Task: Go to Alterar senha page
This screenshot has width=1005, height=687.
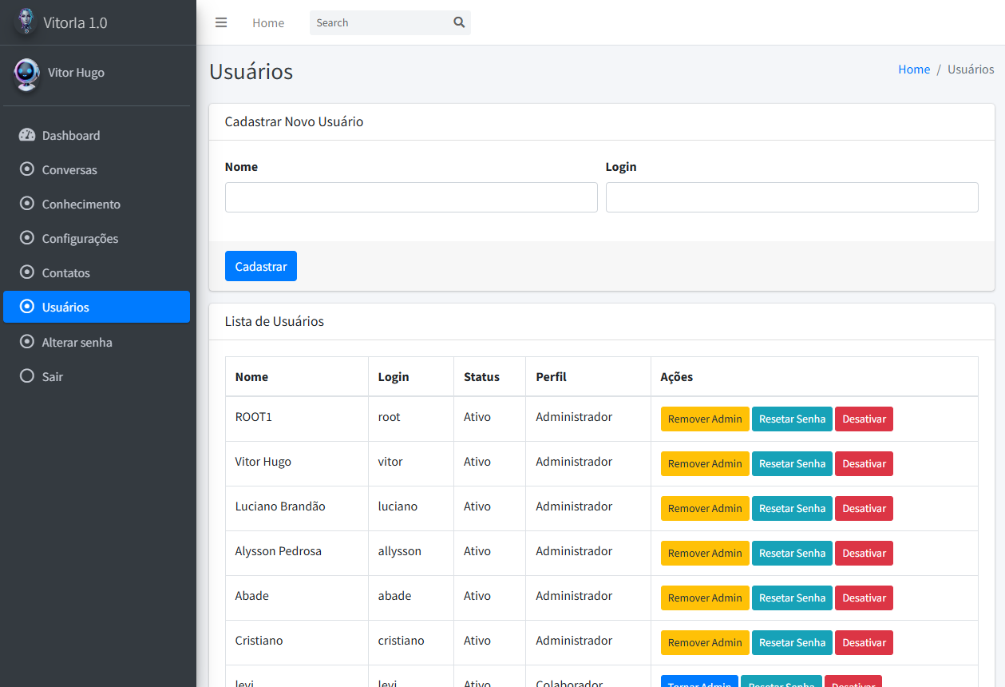Action: (77, 342)
